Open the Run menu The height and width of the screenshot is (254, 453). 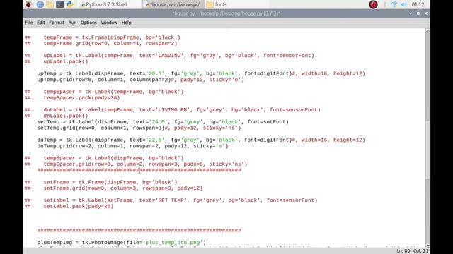(72, 23)
